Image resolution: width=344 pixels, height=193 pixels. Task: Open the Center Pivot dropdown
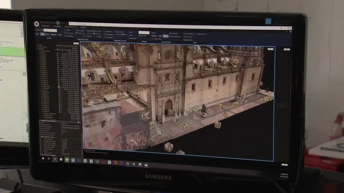[x=188, y=37]
